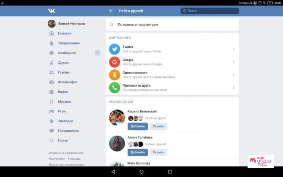Viewport: 283px width, 177px height.
Task: Focus По имени и параметрам field
Action: pos(172,25)
